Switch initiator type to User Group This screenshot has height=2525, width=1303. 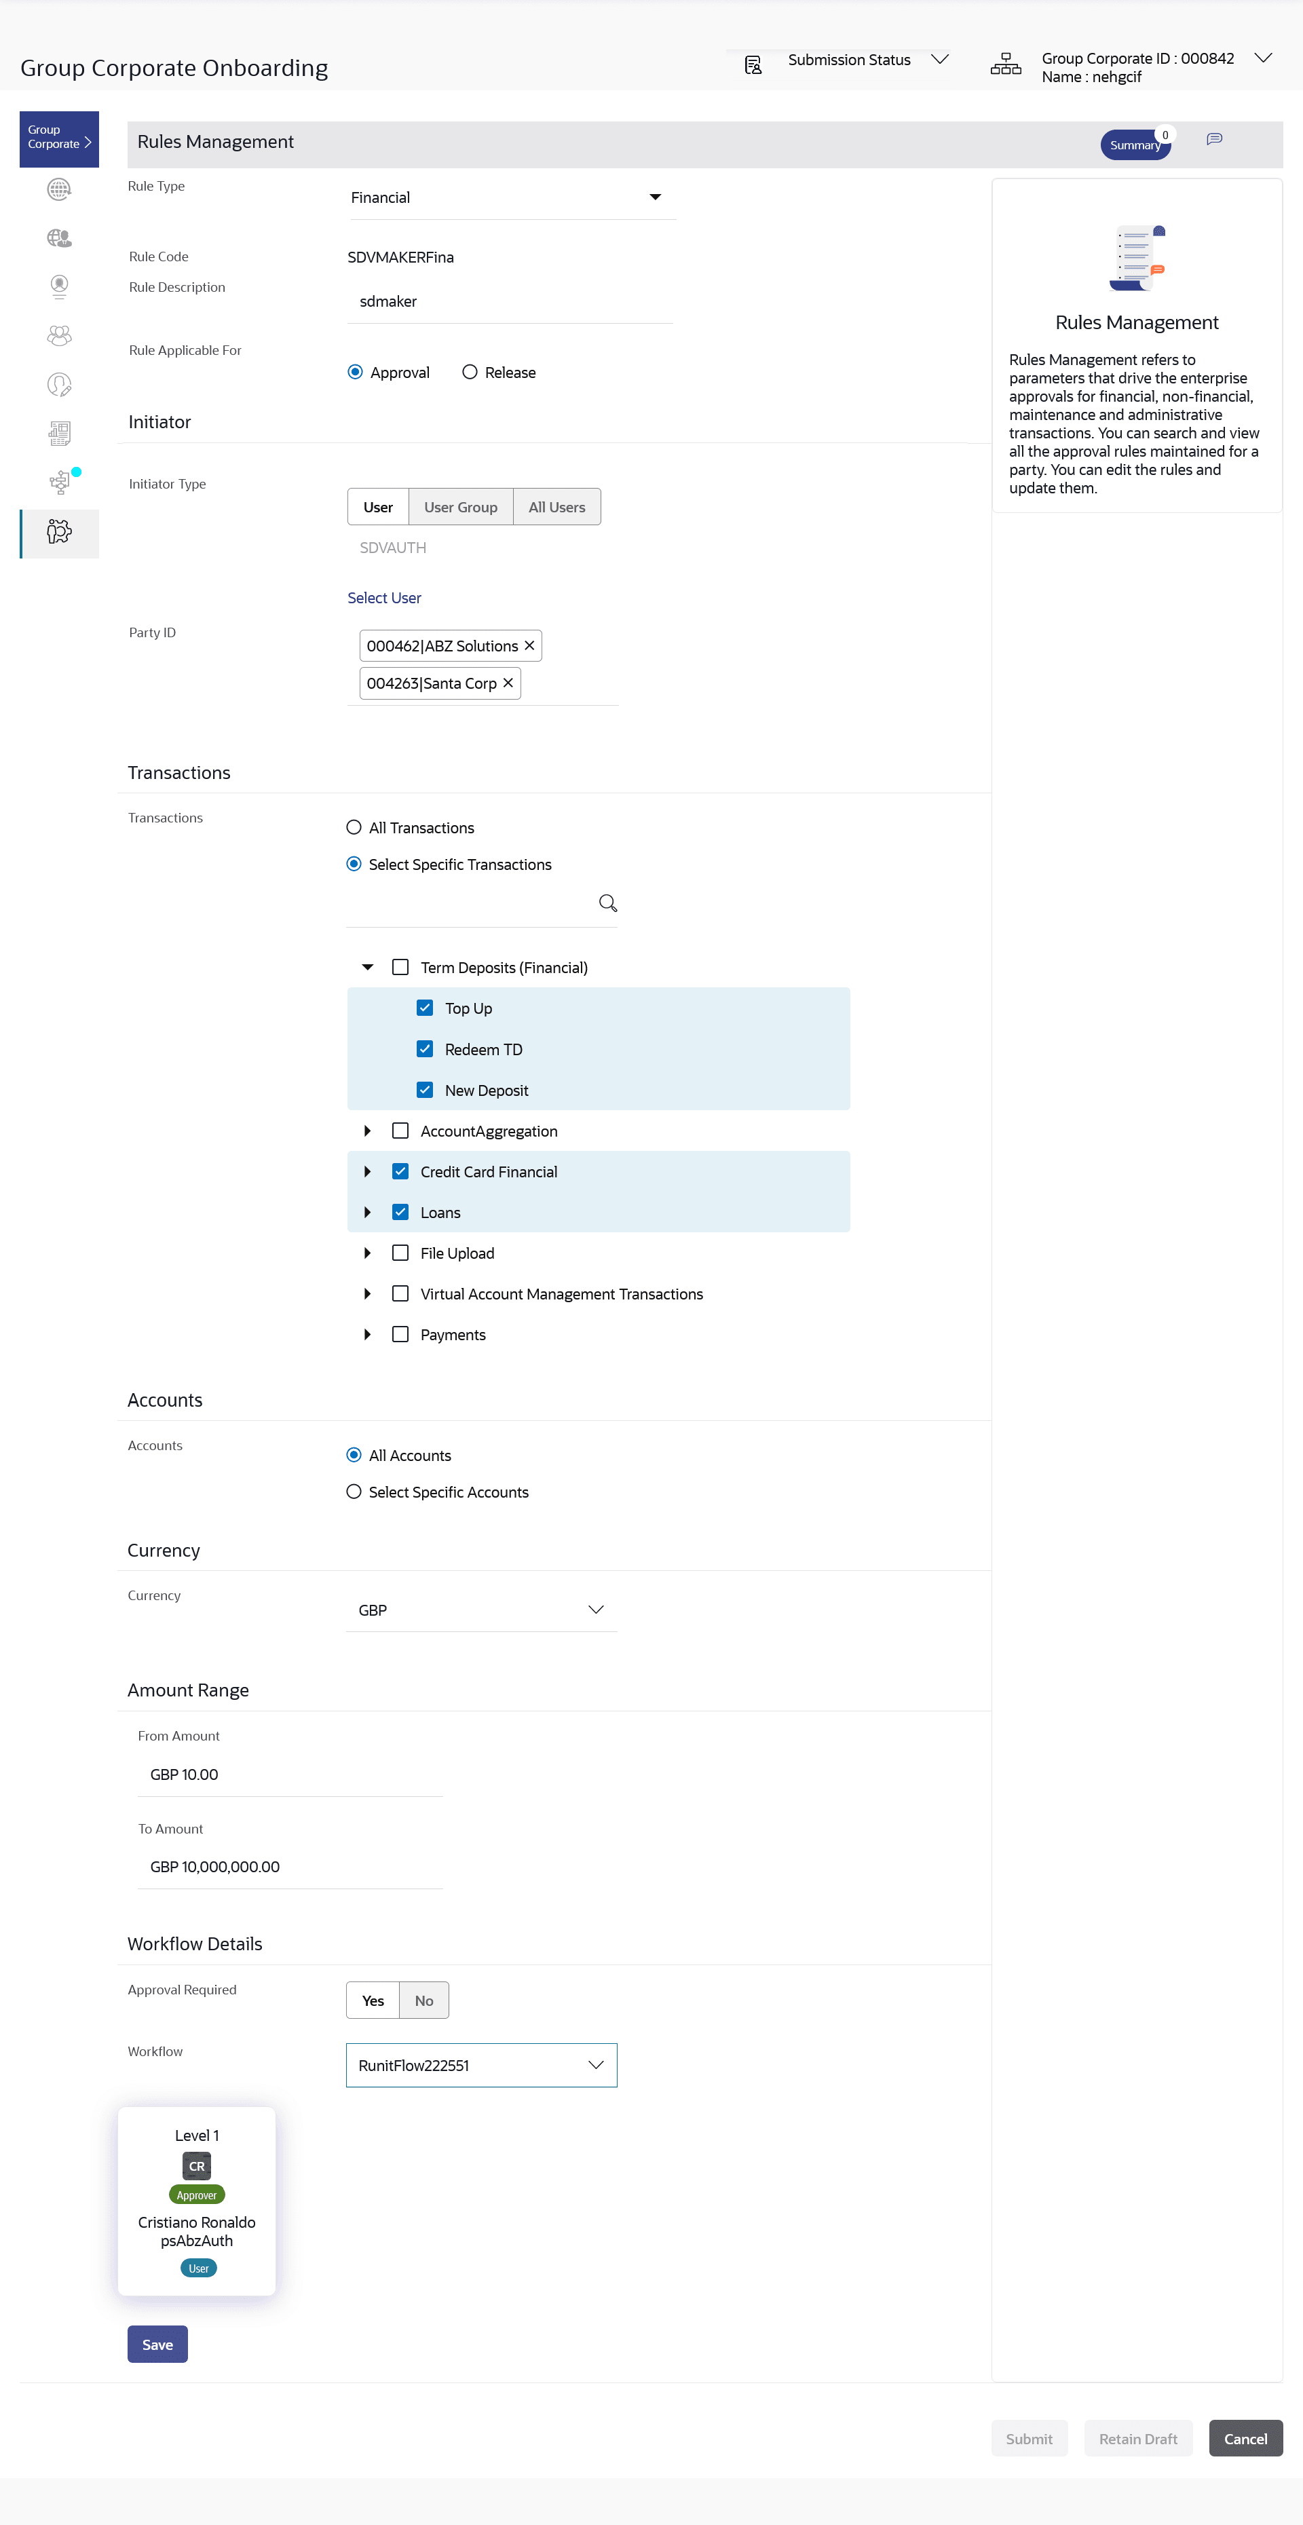tap(460, 507)
